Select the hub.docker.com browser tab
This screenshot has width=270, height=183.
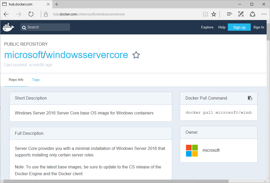pos(26,4)
